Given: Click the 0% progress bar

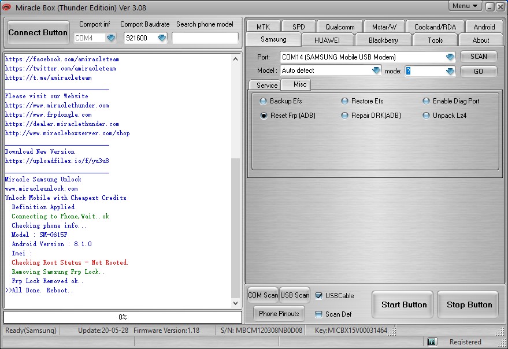Looking at the screenshot, I should [x=123, y=317].
